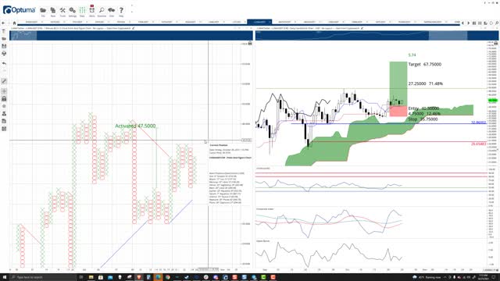Click the 'Activated 47.5000' annotation
The width and height of the screenshot is (500, 281).
click(135, 126)
